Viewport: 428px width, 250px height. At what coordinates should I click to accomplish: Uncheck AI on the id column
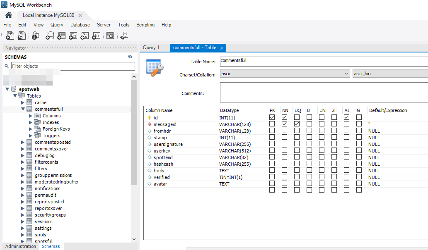[x=347, y=117]
